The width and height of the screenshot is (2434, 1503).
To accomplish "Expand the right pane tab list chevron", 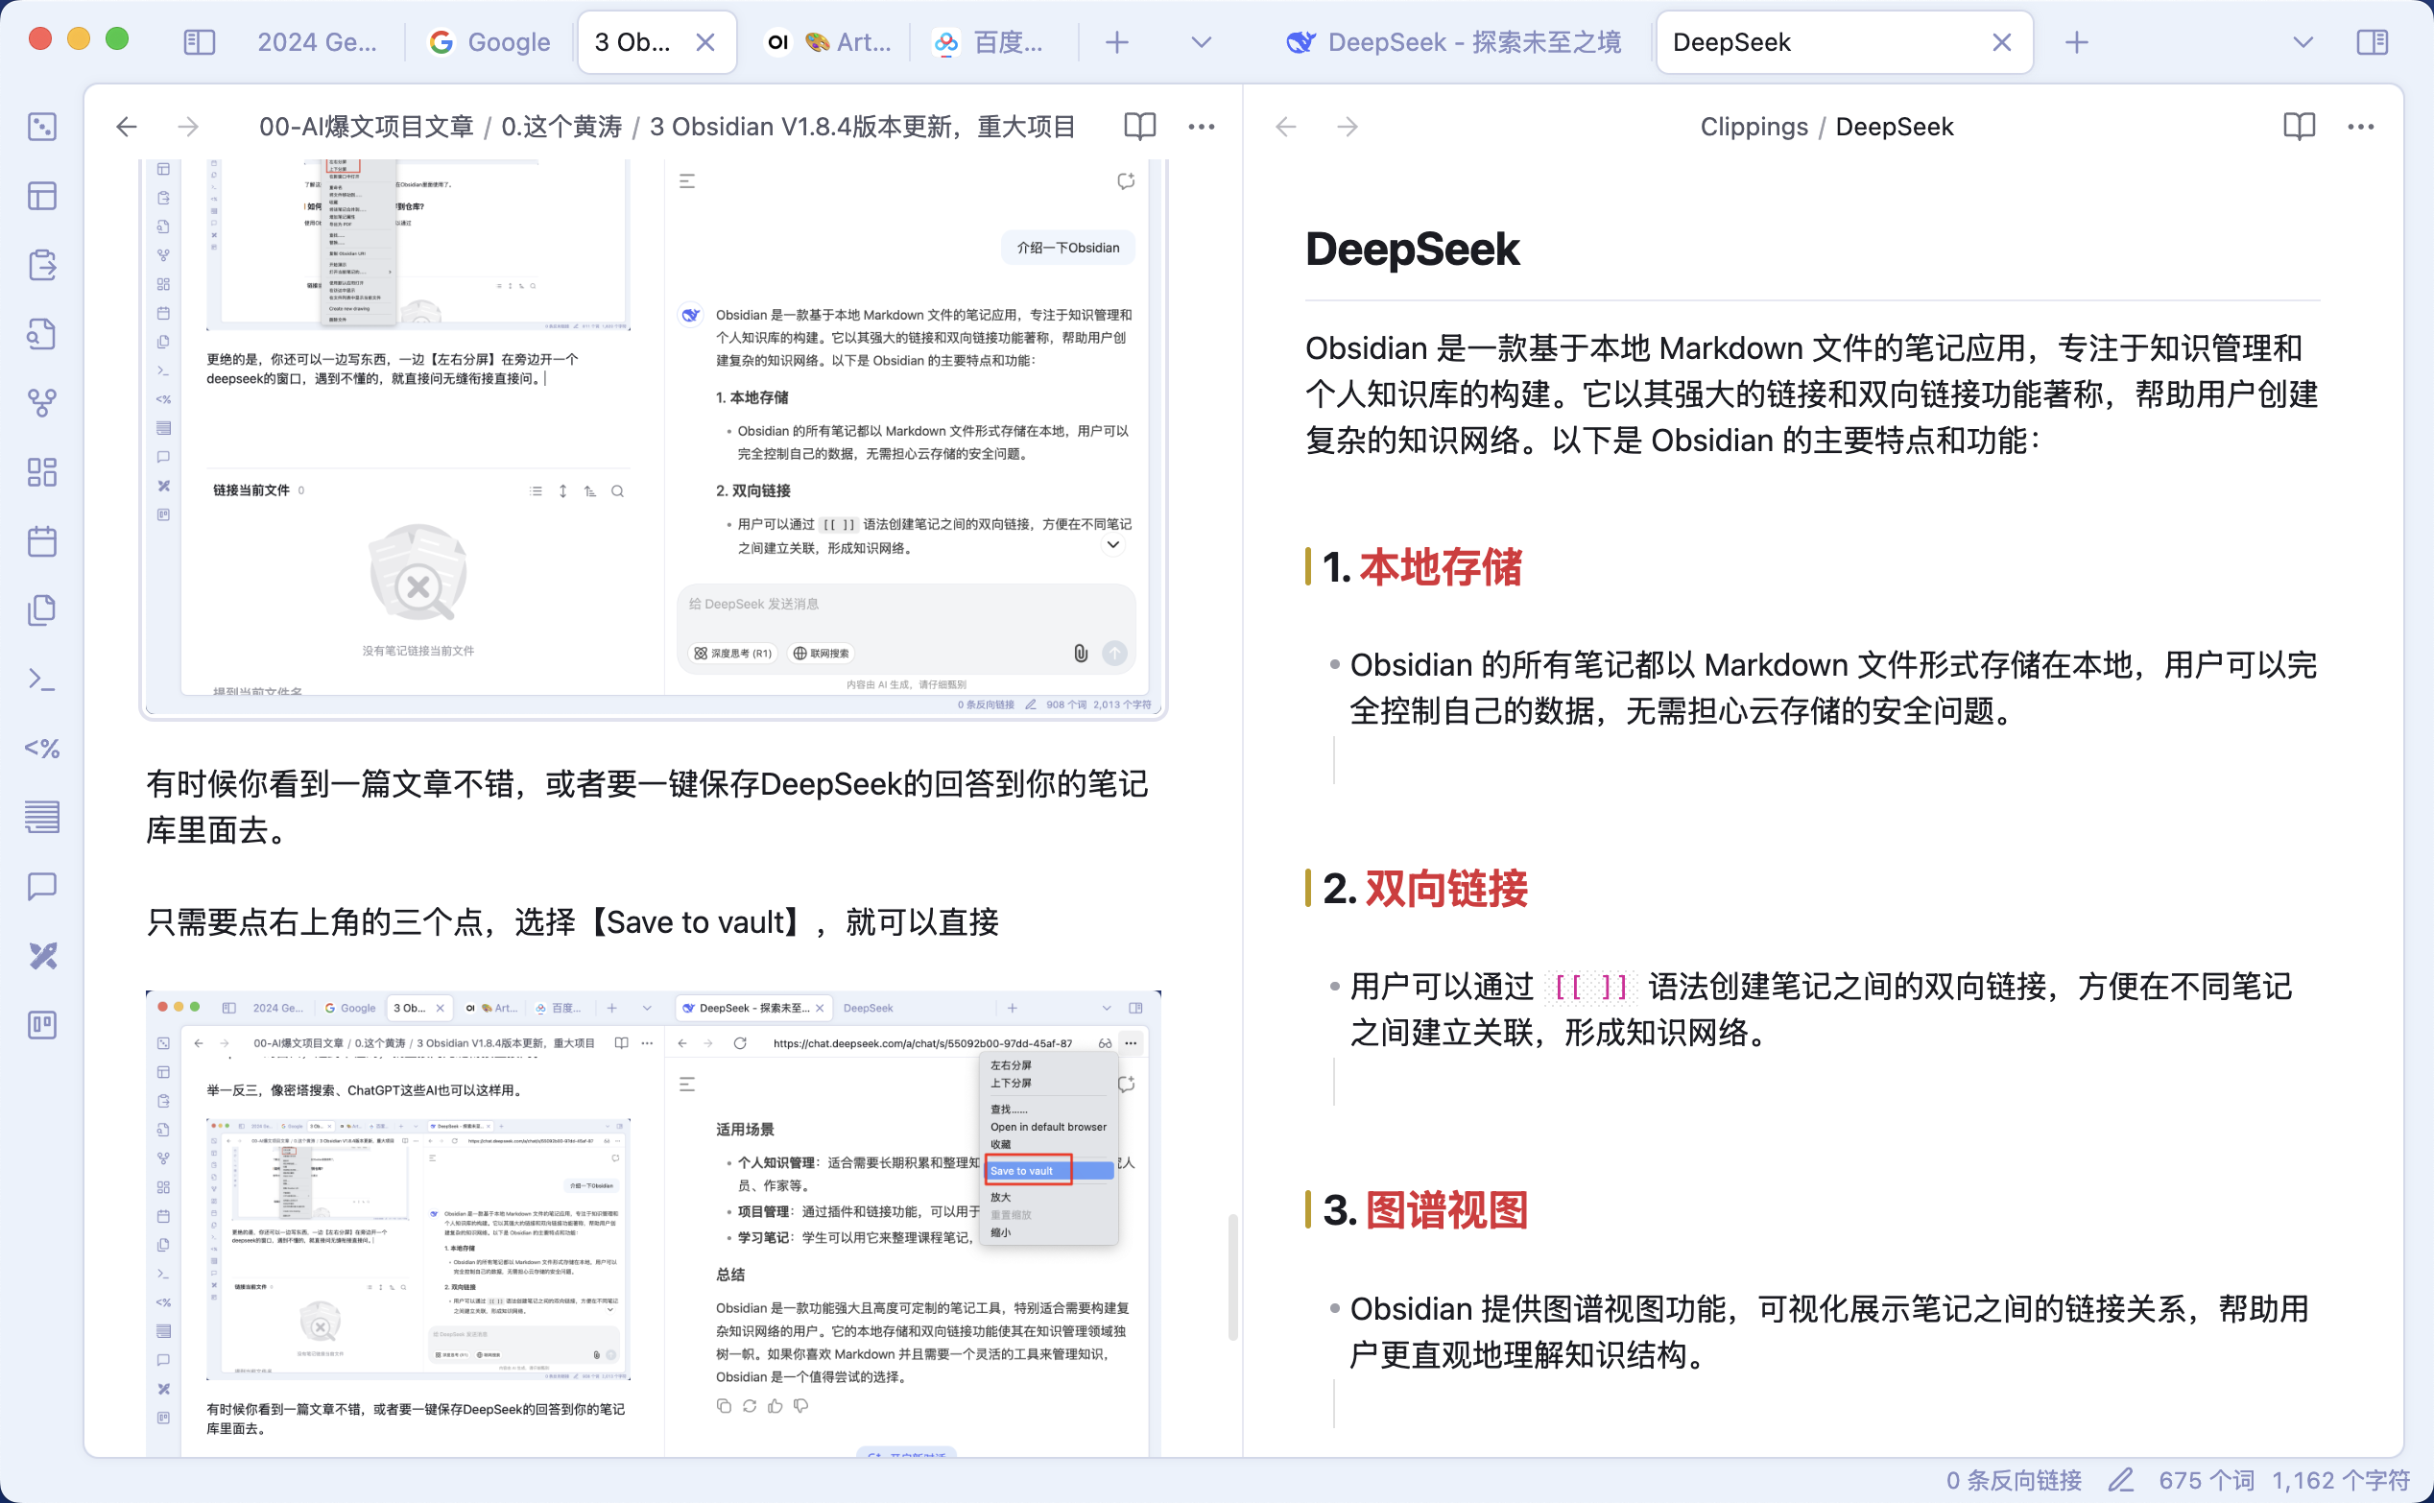I will (2303, 42).
